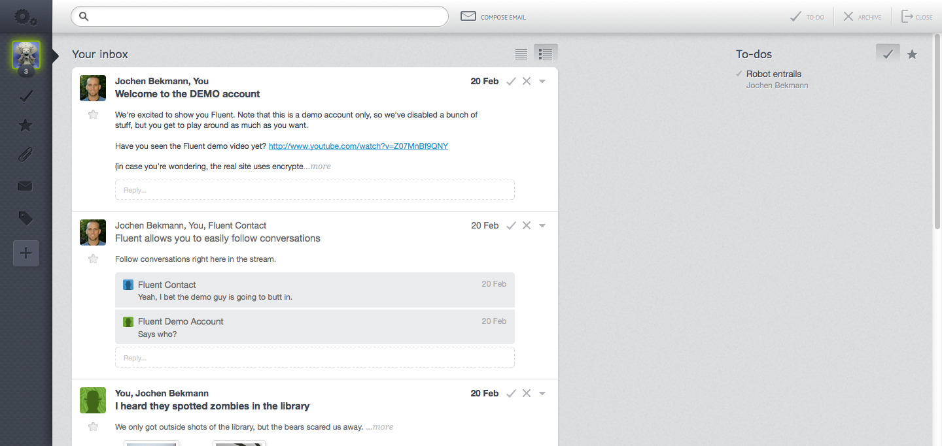
Task: Click the 'Yeah, I bet the demo guy' reply
Action: click(215, 297)
